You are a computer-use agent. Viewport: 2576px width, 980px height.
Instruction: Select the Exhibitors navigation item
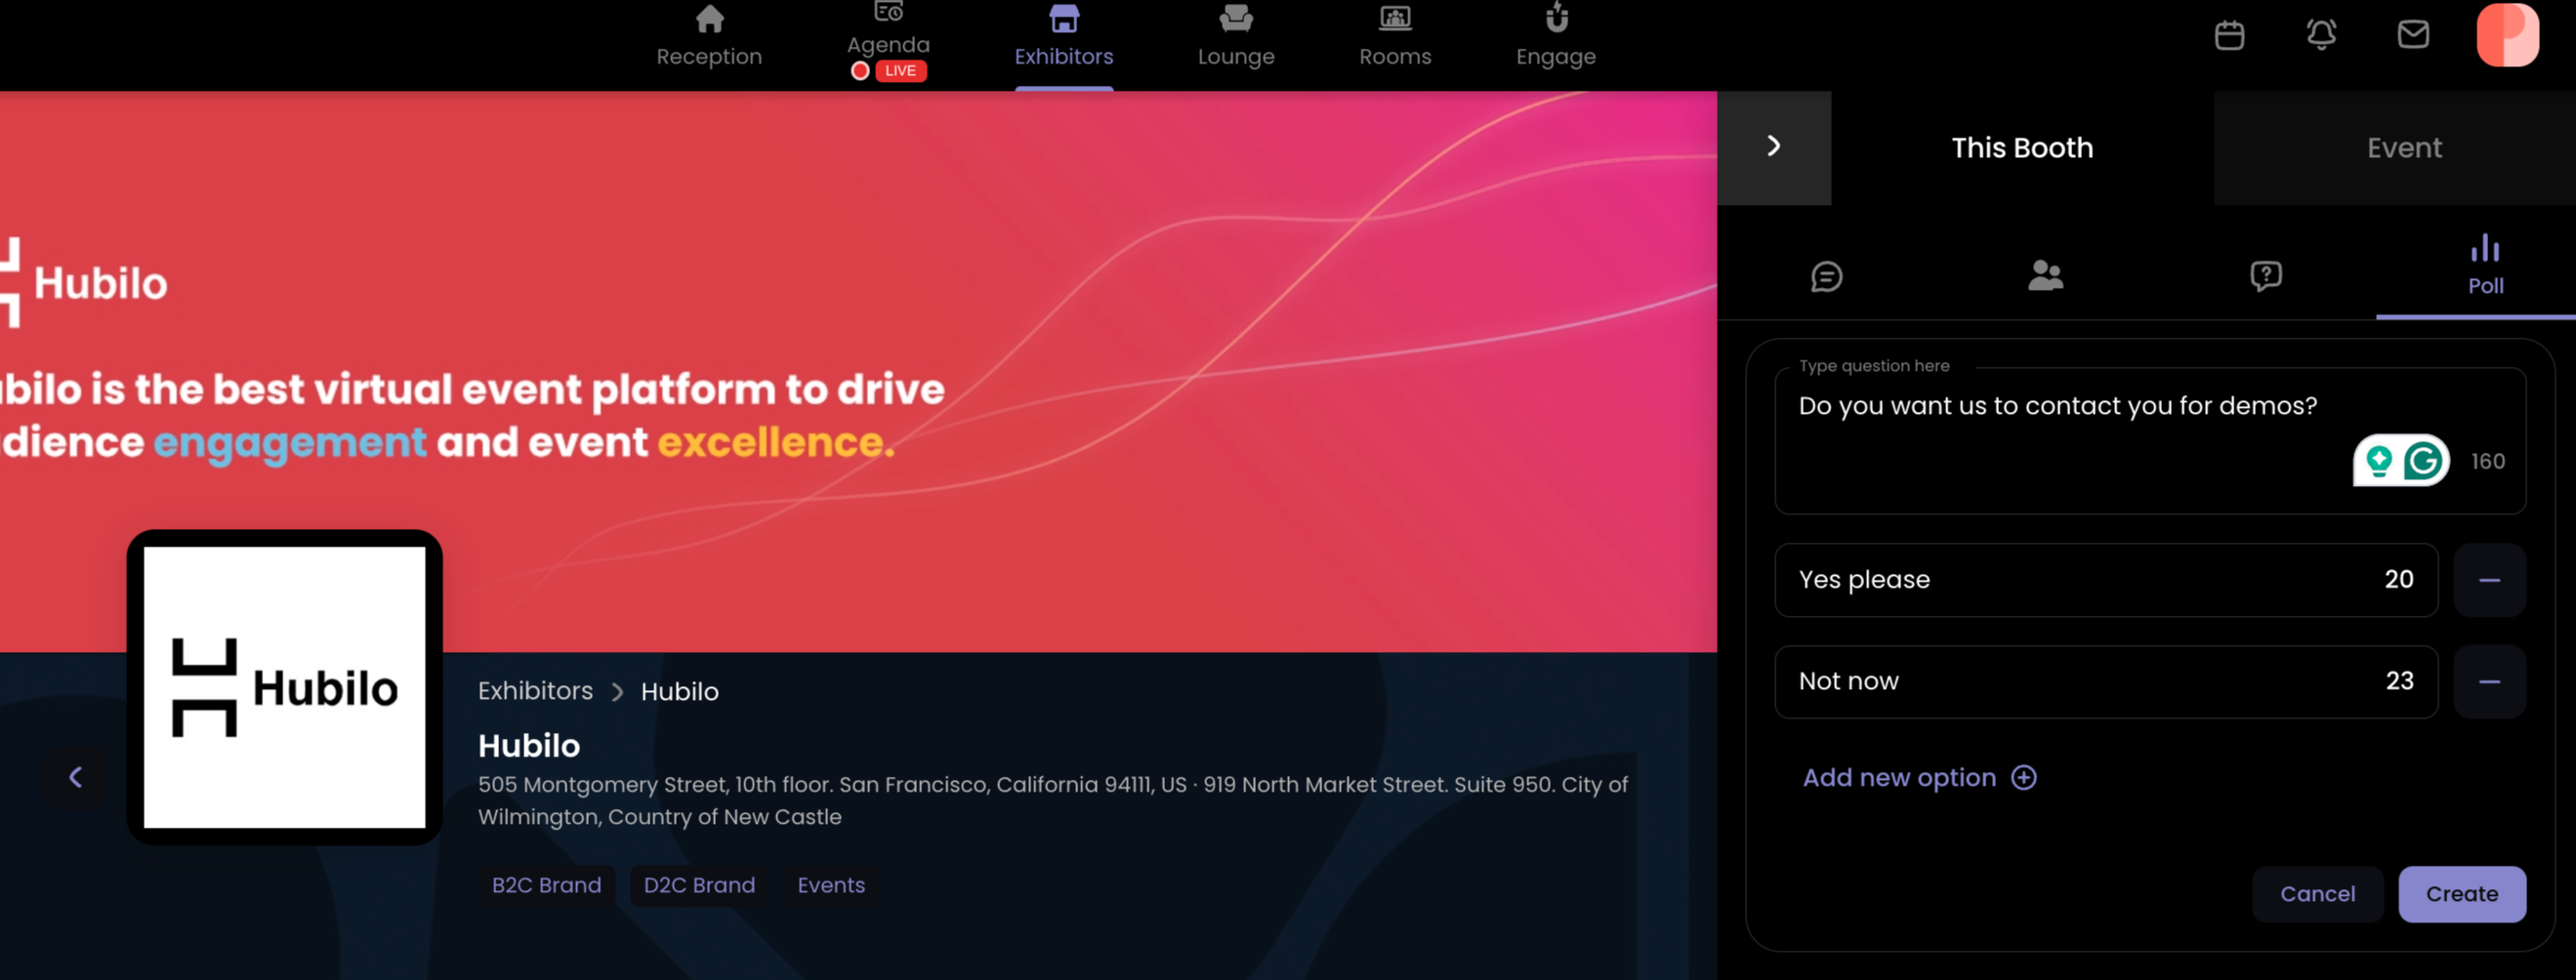pyautogui.click(x=1064, y=38)
